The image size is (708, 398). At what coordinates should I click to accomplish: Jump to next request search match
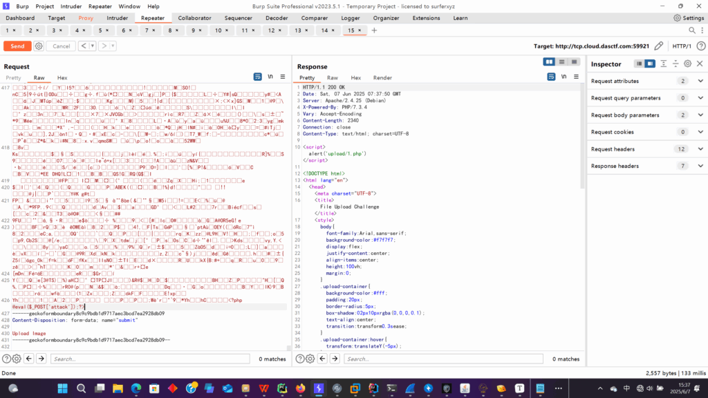(41, 359)
